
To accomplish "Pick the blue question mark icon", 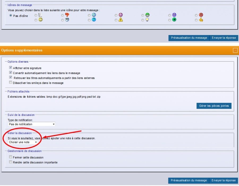I will tap(89, 20).
